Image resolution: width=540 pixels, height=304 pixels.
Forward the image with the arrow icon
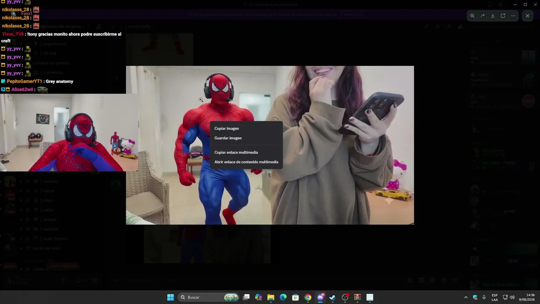(x=483, y=16)
